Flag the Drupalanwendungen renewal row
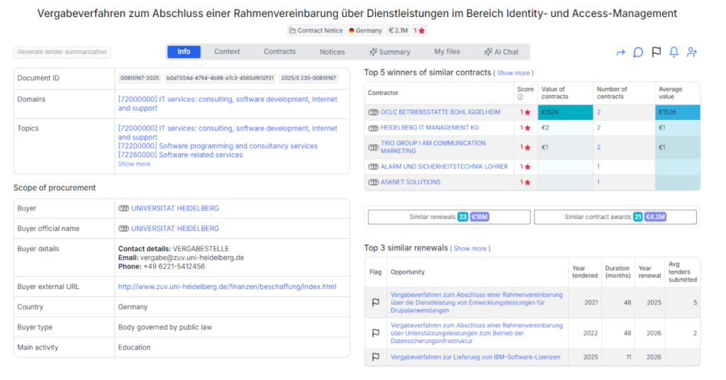Image resolution: width=726 pixels, height=380 pixels. (376, 302)
